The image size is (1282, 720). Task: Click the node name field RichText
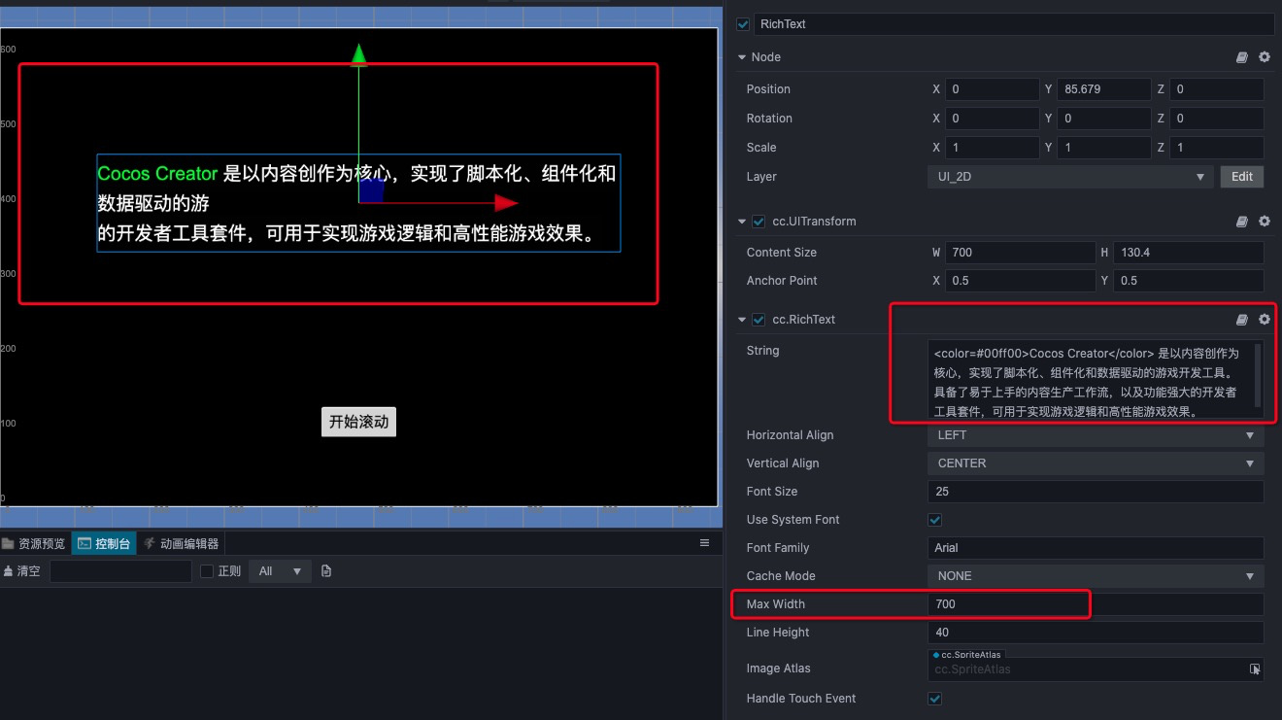(1014, 24)
